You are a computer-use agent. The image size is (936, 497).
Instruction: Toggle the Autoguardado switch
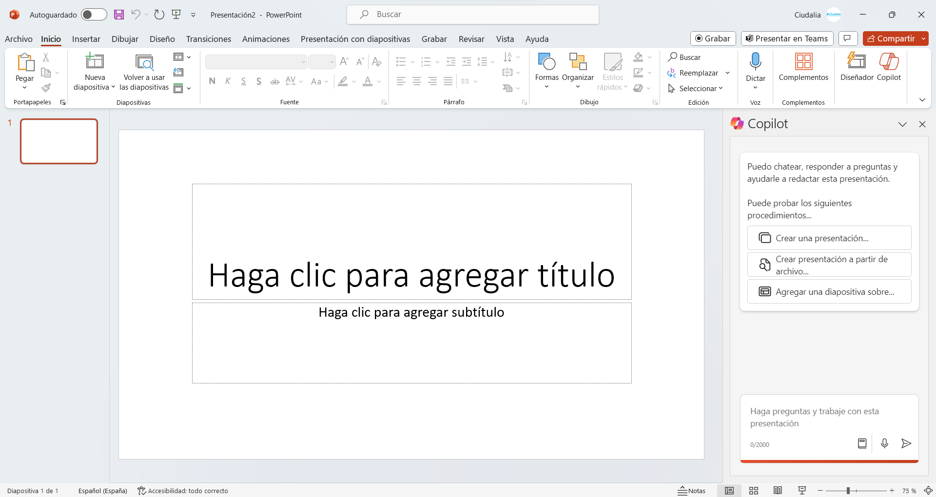(x=94, y=15)
